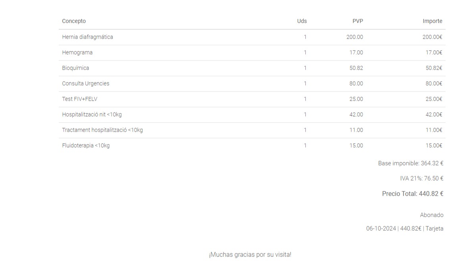Image resolution: width=467 pixels, height=264 pixels.
Task: Click the Abonado label
Action: 432,215
